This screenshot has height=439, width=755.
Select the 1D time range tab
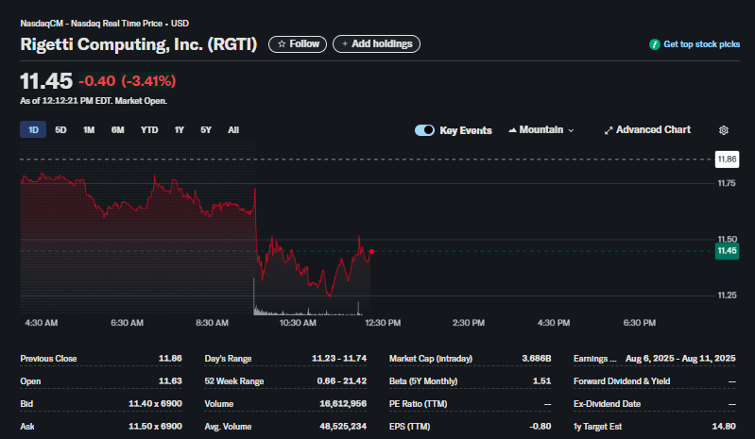pos(33,130)
